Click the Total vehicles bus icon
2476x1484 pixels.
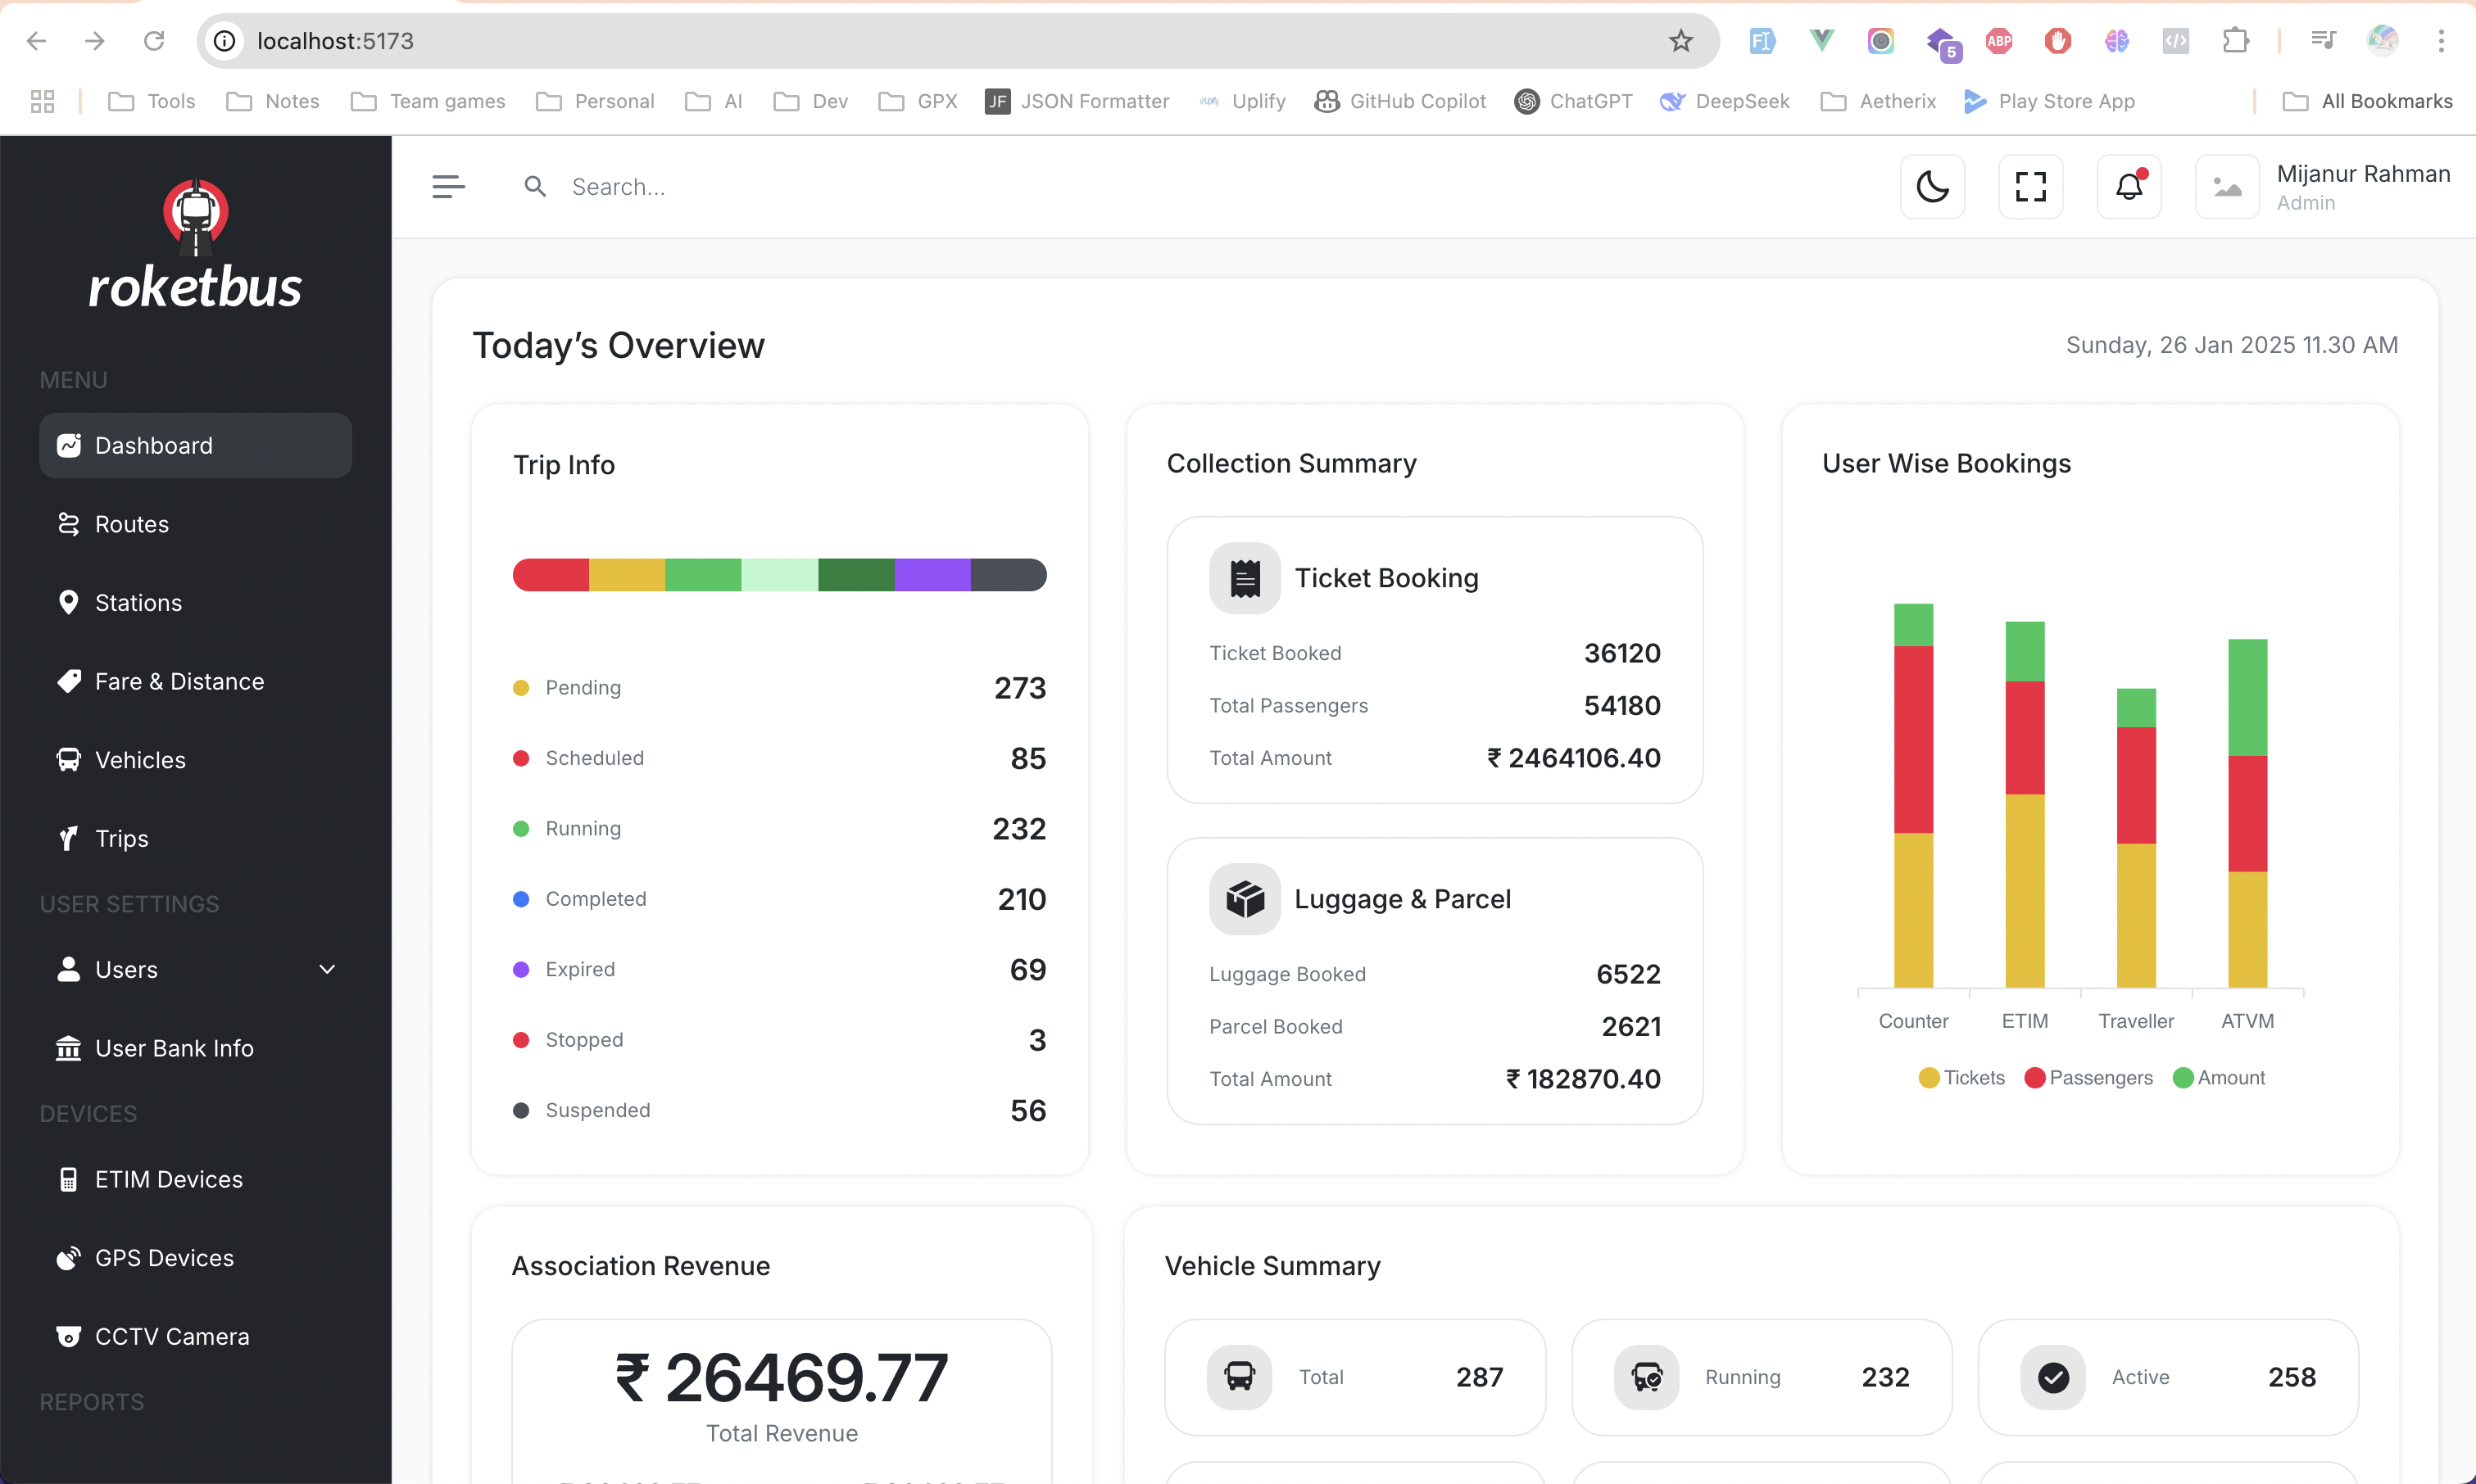click(1239, 1377)
